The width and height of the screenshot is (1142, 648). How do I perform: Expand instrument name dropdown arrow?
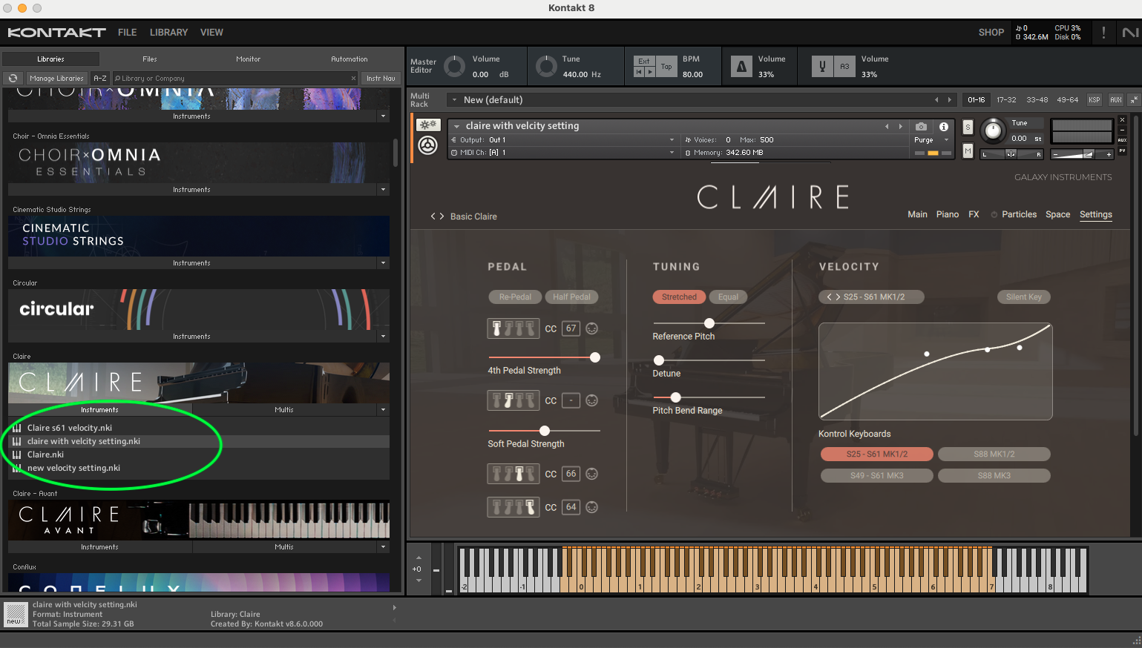(x=457, y=126)
